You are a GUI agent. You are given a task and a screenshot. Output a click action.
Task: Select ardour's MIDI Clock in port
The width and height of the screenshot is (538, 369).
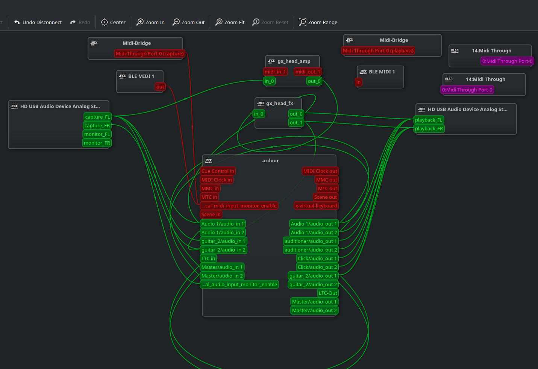(217, 180)
